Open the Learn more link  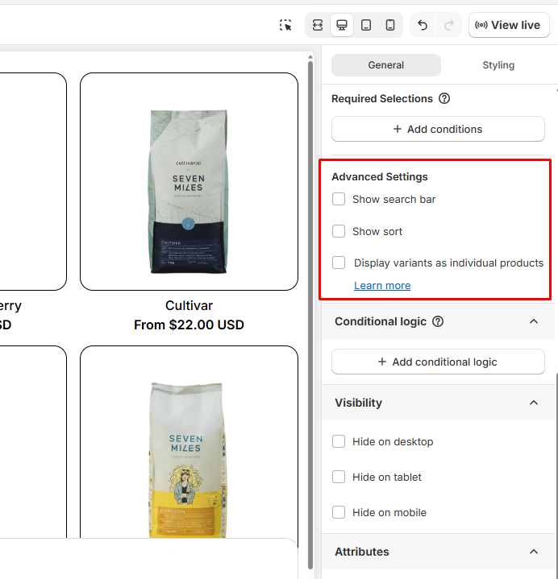click(382, 286)
